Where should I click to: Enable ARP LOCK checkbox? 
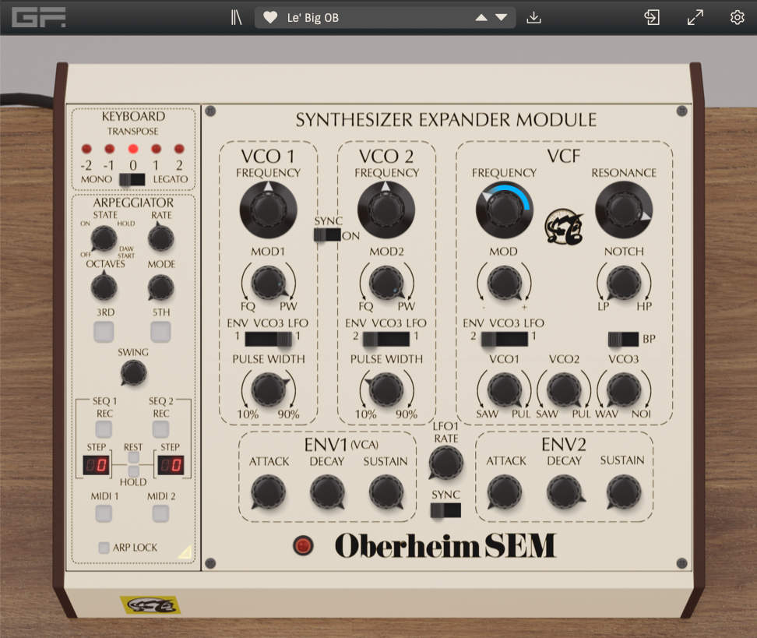pyautogui.click(x=104, y=548)
